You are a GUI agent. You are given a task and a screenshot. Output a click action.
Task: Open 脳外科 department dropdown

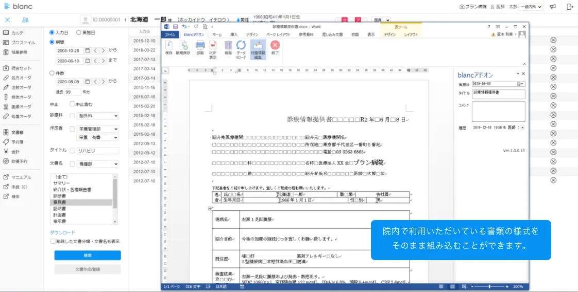coord(98,116)
